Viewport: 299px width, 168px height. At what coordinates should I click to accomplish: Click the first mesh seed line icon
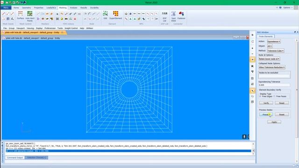4,14
